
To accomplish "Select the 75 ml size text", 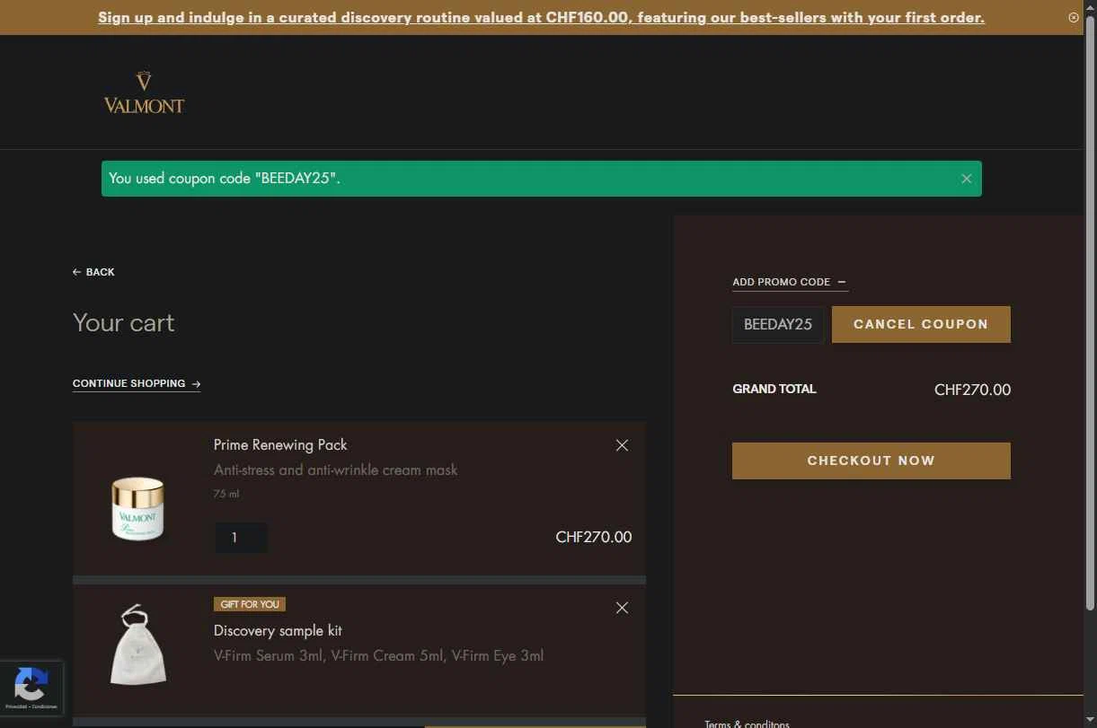I will tap(226, 494).
